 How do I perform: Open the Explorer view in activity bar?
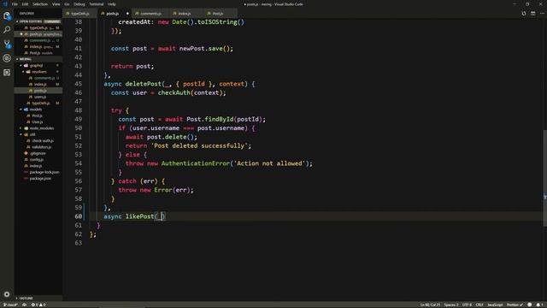7,15
